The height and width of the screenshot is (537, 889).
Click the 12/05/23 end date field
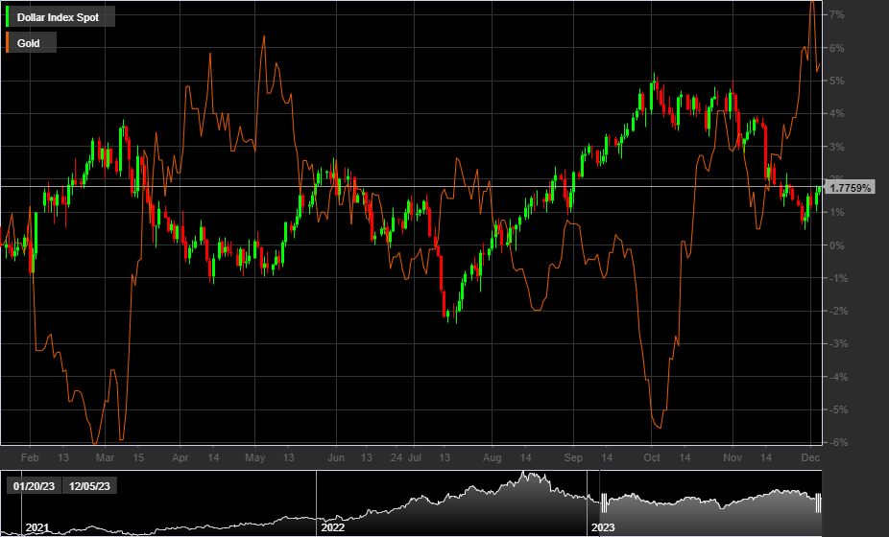[x=90, y=486]
